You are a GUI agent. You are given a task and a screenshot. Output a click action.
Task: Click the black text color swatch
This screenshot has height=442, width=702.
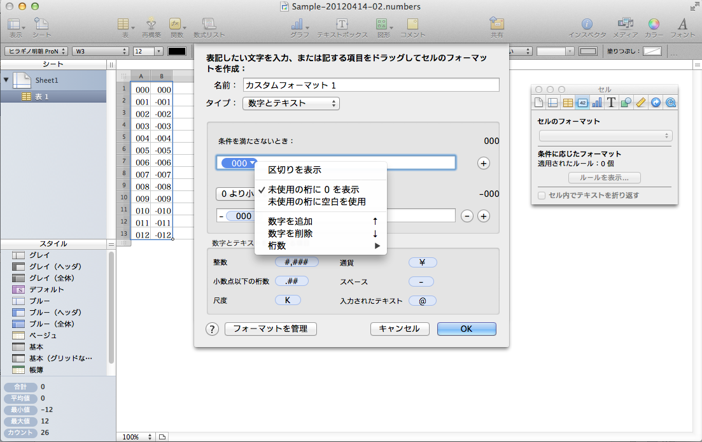[x=176, y=51]
